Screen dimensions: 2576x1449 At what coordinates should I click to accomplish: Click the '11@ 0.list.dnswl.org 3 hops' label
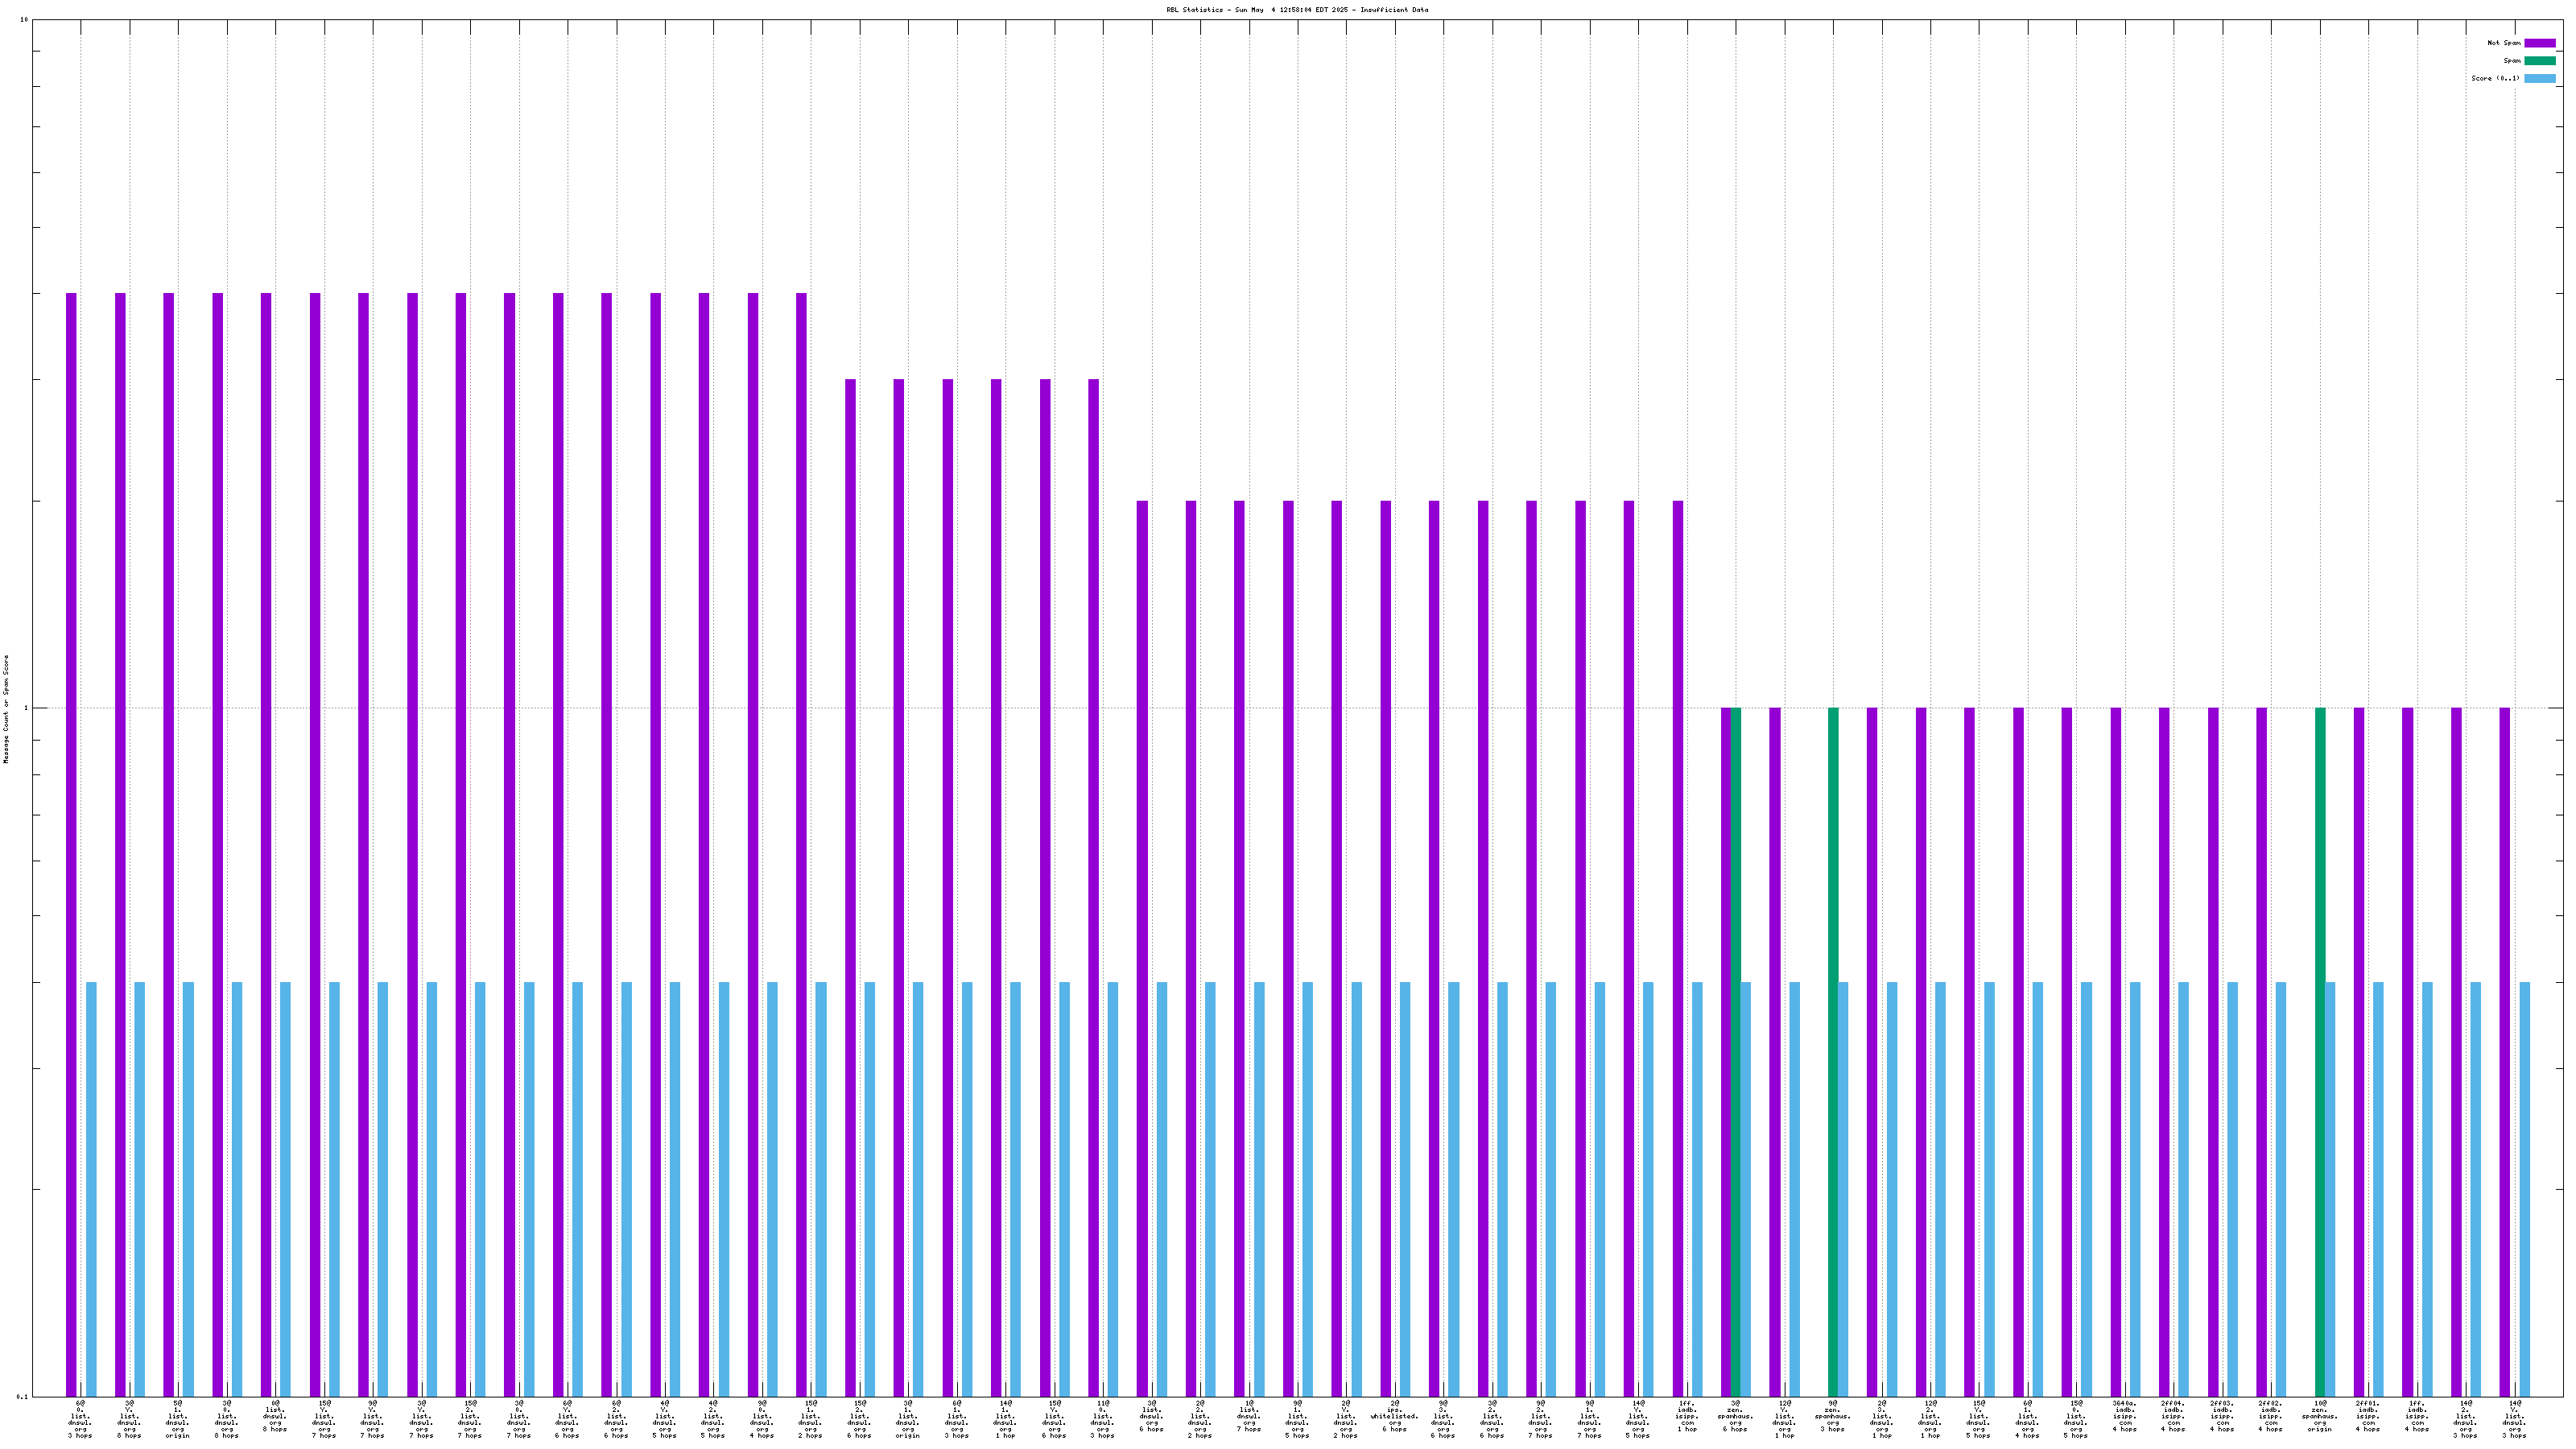coord(1102,1419)
